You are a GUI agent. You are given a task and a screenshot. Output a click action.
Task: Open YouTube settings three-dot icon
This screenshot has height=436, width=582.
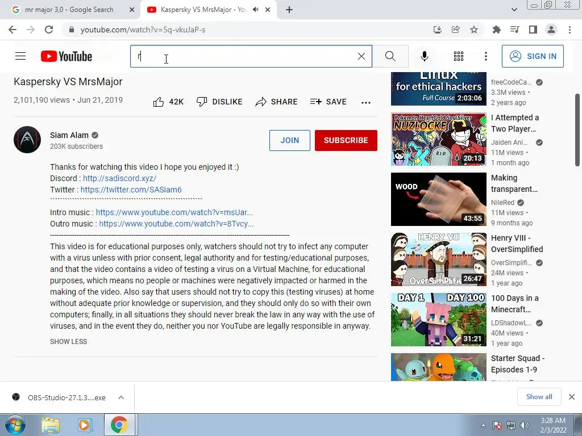486,56
